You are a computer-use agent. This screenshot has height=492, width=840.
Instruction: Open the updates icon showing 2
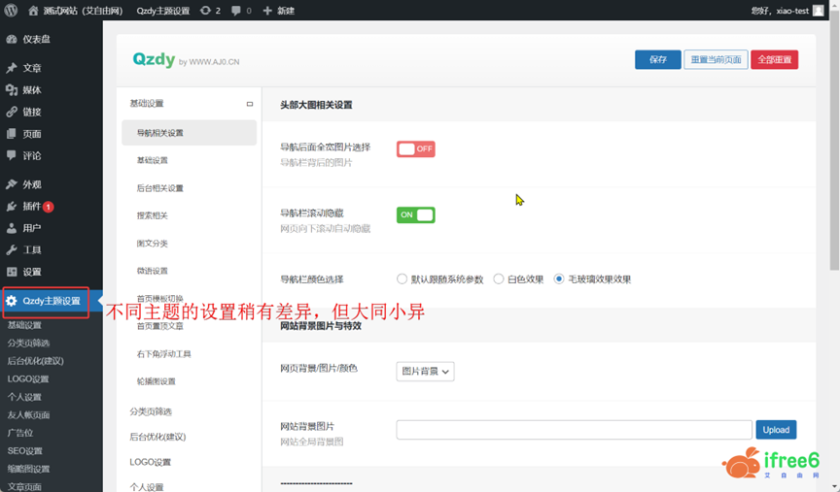(x=204, y=11)
